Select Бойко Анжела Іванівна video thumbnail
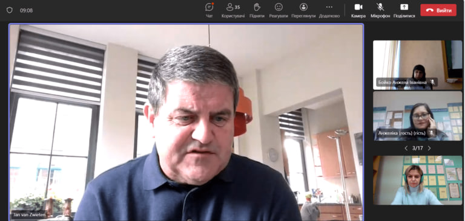This screenshot has width=465, height=221. 418,65
